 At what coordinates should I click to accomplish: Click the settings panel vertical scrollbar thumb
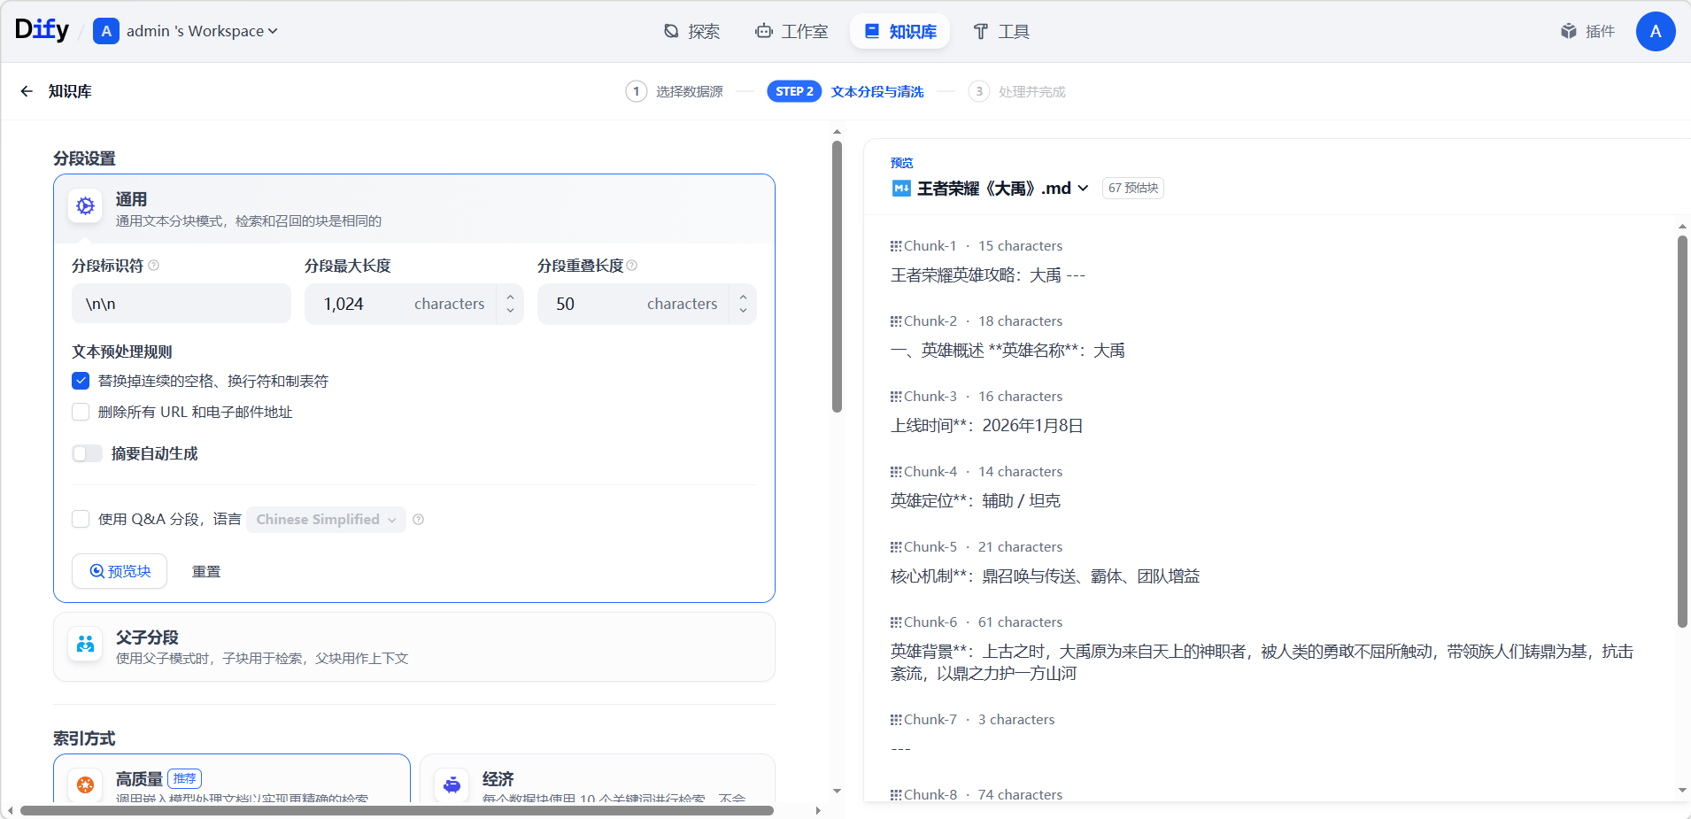tap(837, 276)
